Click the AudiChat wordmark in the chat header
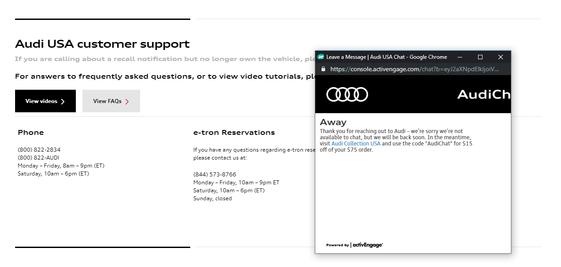The image size is (561, 267). (x=484, y=94)
